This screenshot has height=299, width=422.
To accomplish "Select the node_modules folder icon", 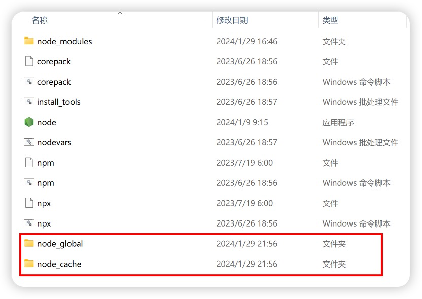I will [x=29, y=41].
